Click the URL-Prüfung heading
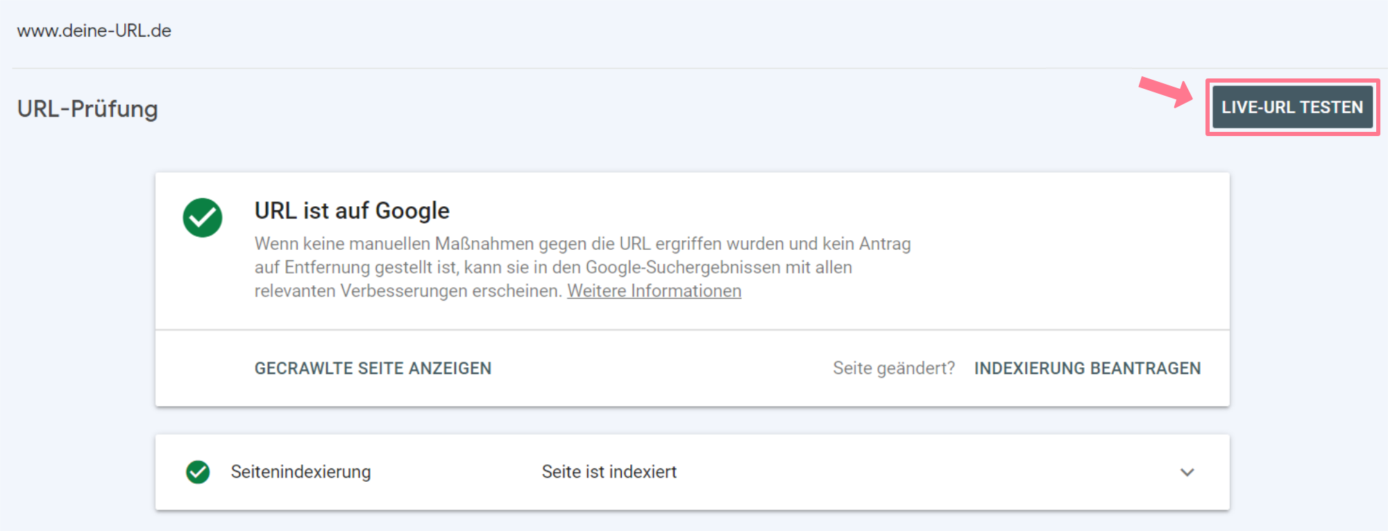1388x531 pixels. (x=87, y=109)
